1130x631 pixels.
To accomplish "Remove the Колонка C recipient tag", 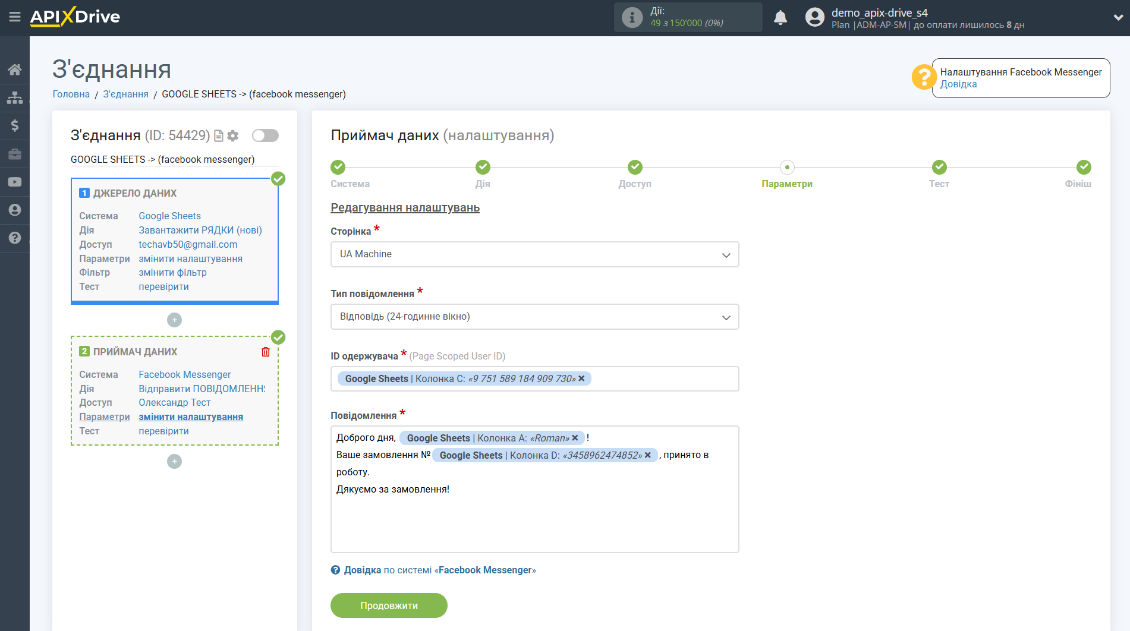I will click(x=581, y=378).
